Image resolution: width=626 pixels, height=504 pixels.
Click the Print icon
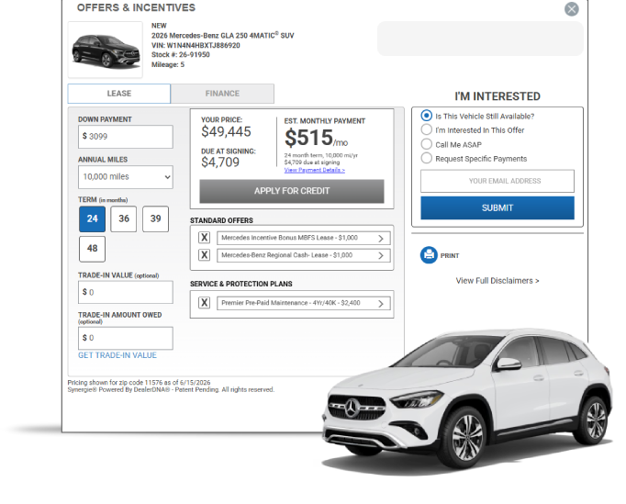[429, 255]
